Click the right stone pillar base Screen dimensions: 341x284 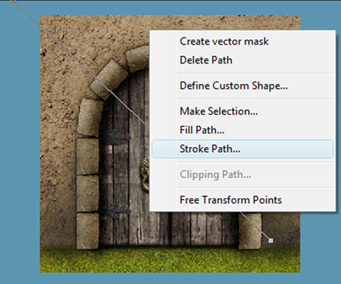click(x=250, y=231)
